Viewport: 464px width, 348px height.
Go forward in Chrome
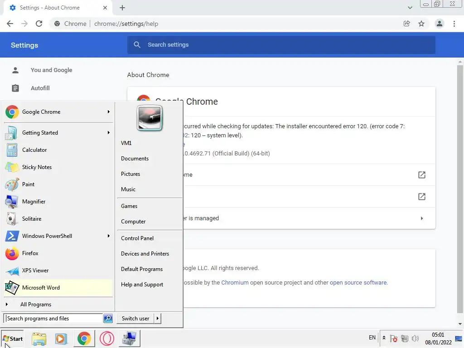(24, 24)
